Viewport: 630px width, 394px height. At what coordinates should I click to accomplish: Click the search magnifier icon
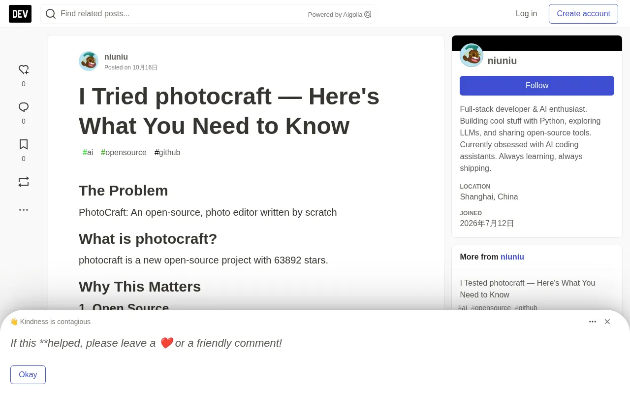[51, 14]
